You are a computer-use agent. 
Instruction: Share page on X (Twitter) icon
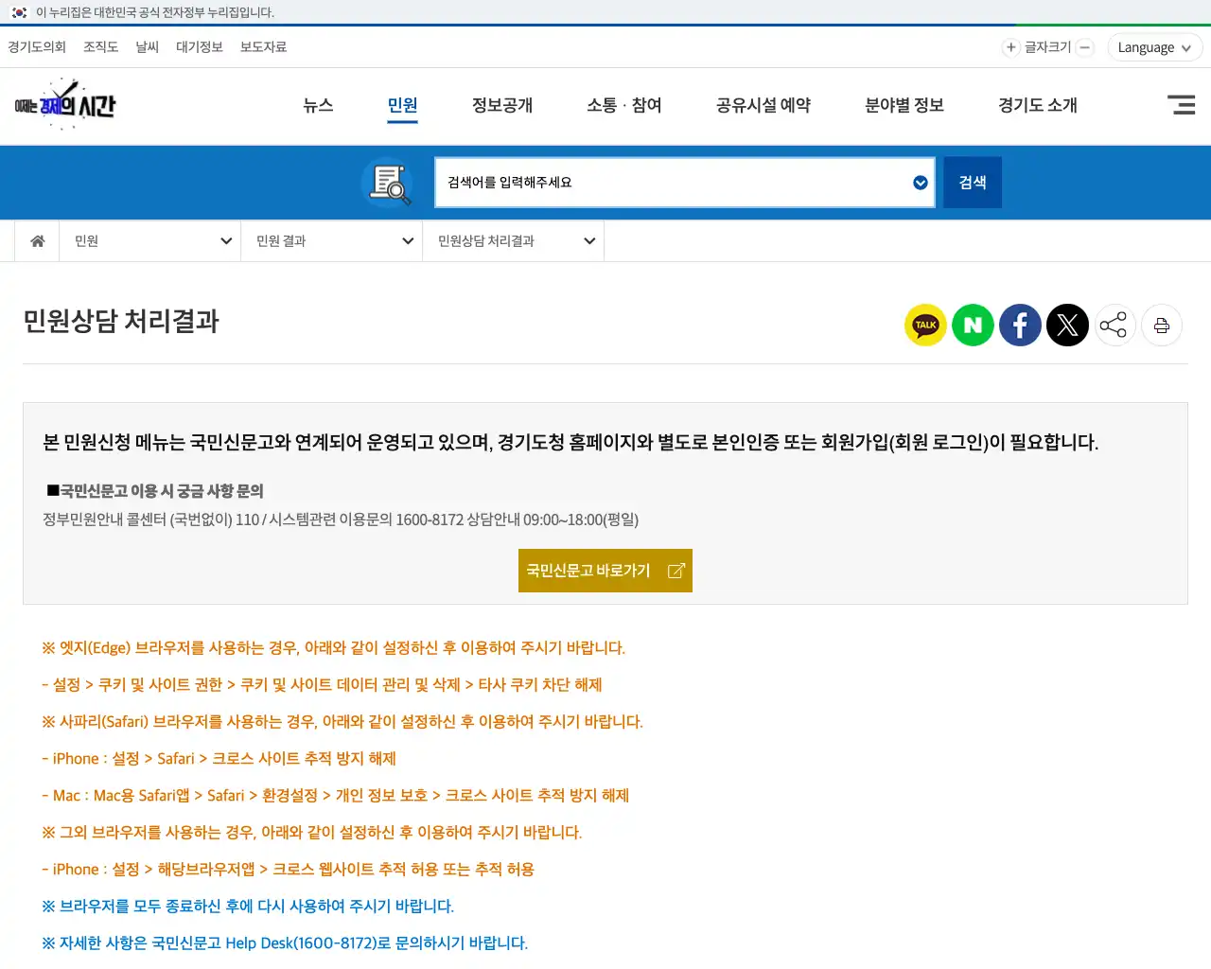click(x=1067, y=326)
